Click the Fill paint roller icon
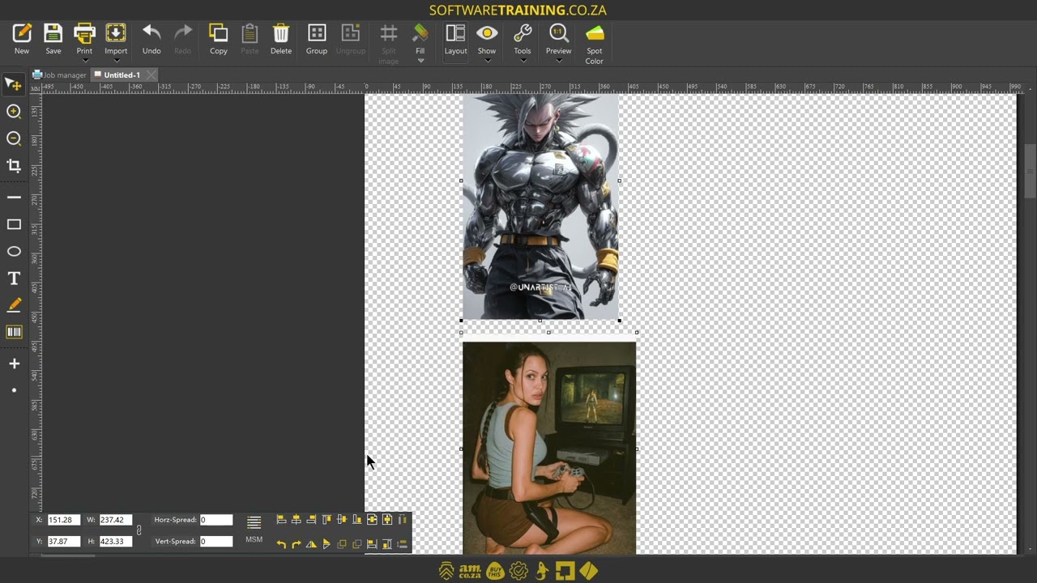 click(420, 33)
